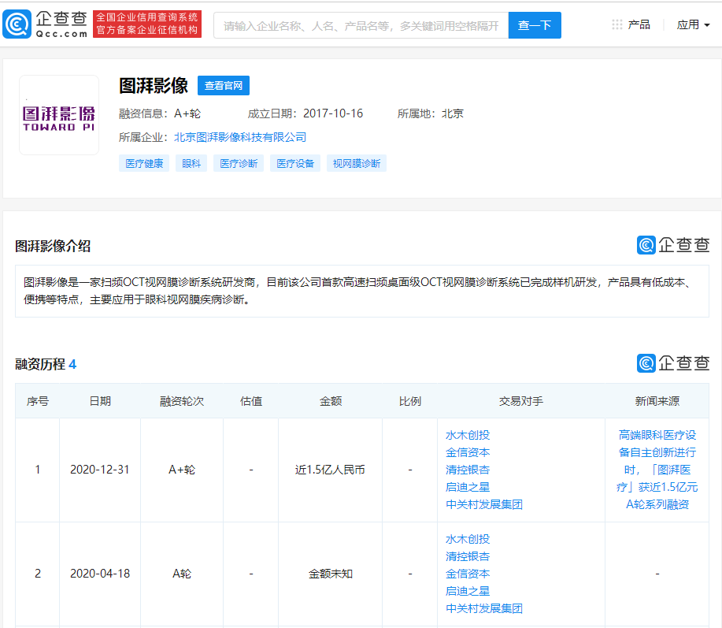Select the 视网膜诊断 tag
This screenshot has height=628, width=722.
pyautogui.click(x=357, y=164)
